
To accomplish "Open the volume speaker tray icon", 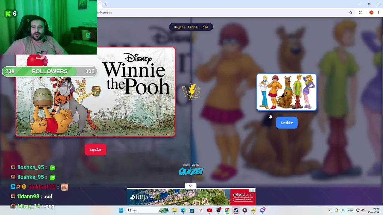I will 363,210.
